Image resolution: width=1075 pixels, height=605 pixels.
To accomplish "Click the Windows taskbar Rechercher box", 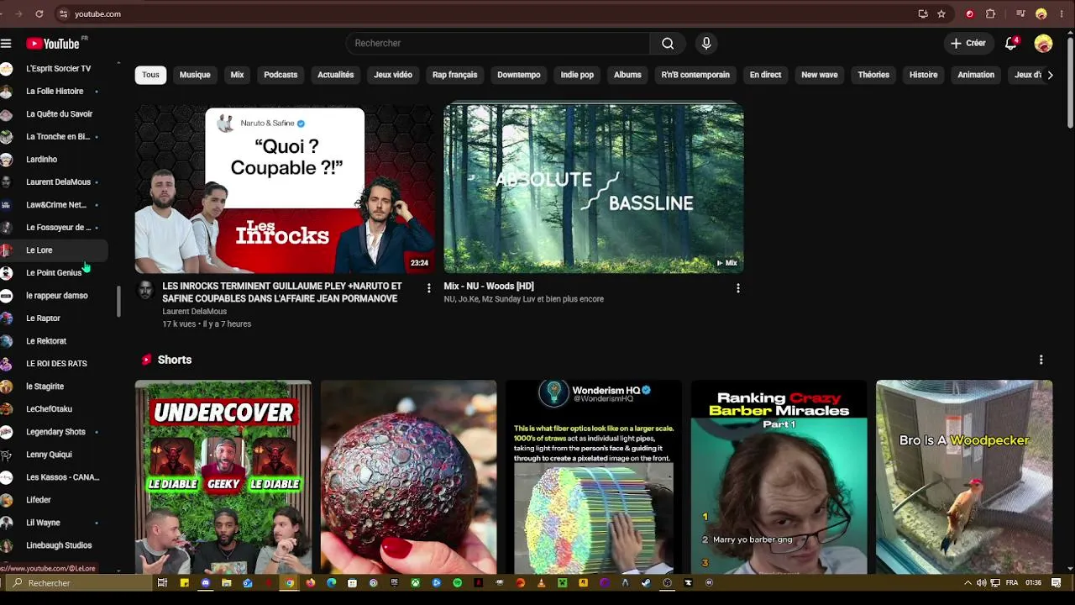I will [x=81, y=582].
